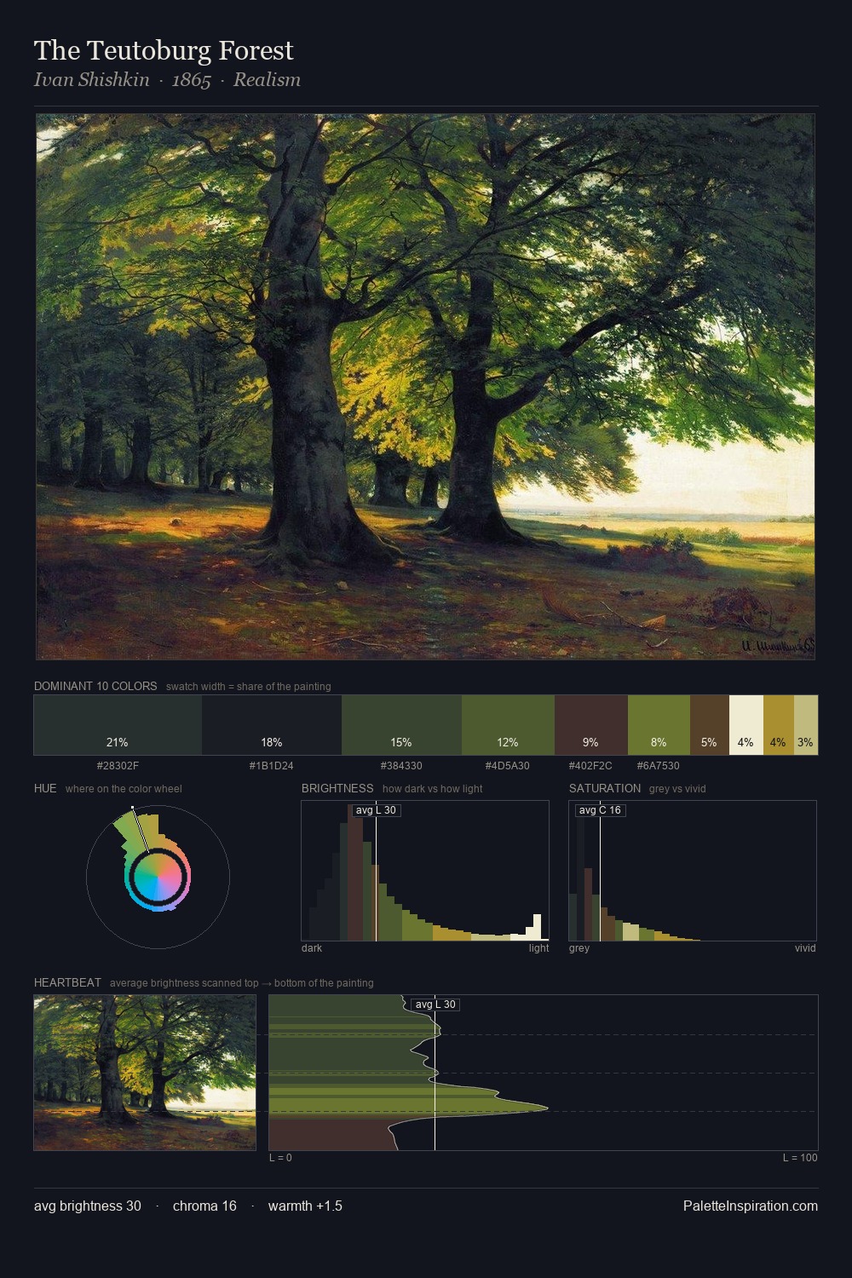The image size is (852, 1278).
Task: Pick the 15% dark green swatch
Action: click(401, 725)
